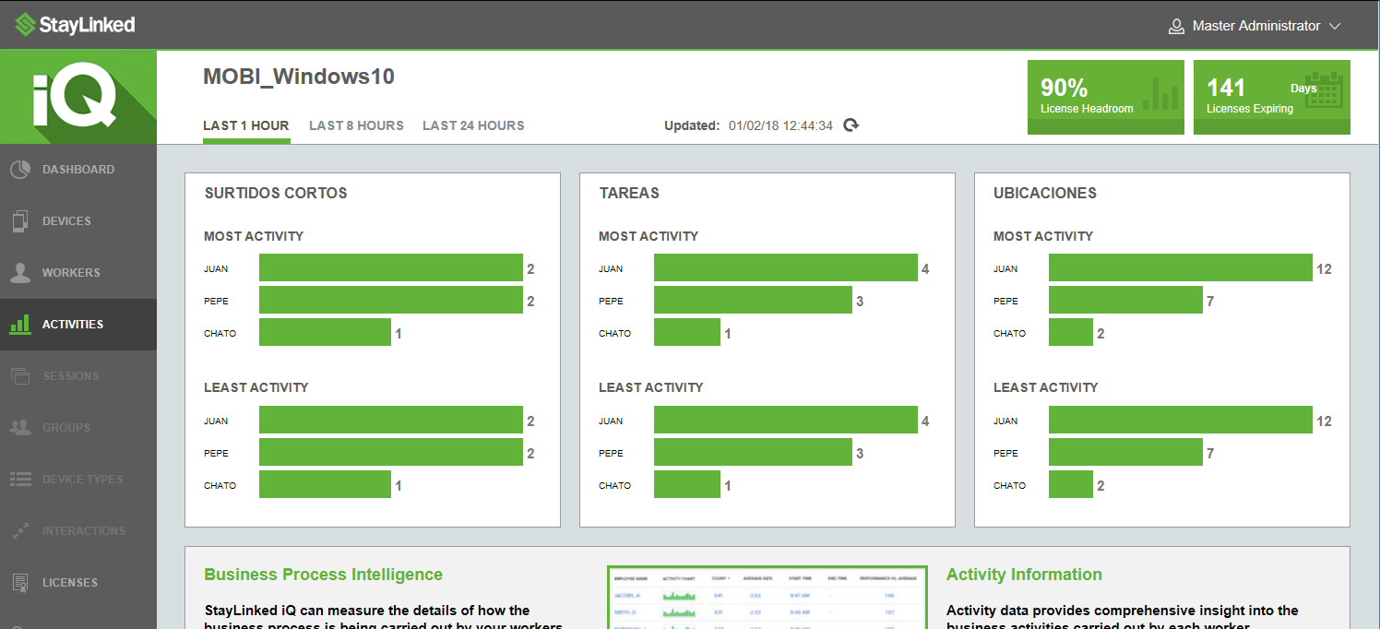Click JUAN's bar in Ubicaciones Most Activity
This screenshot has height=629, width=1380.
click(1180, 268)
